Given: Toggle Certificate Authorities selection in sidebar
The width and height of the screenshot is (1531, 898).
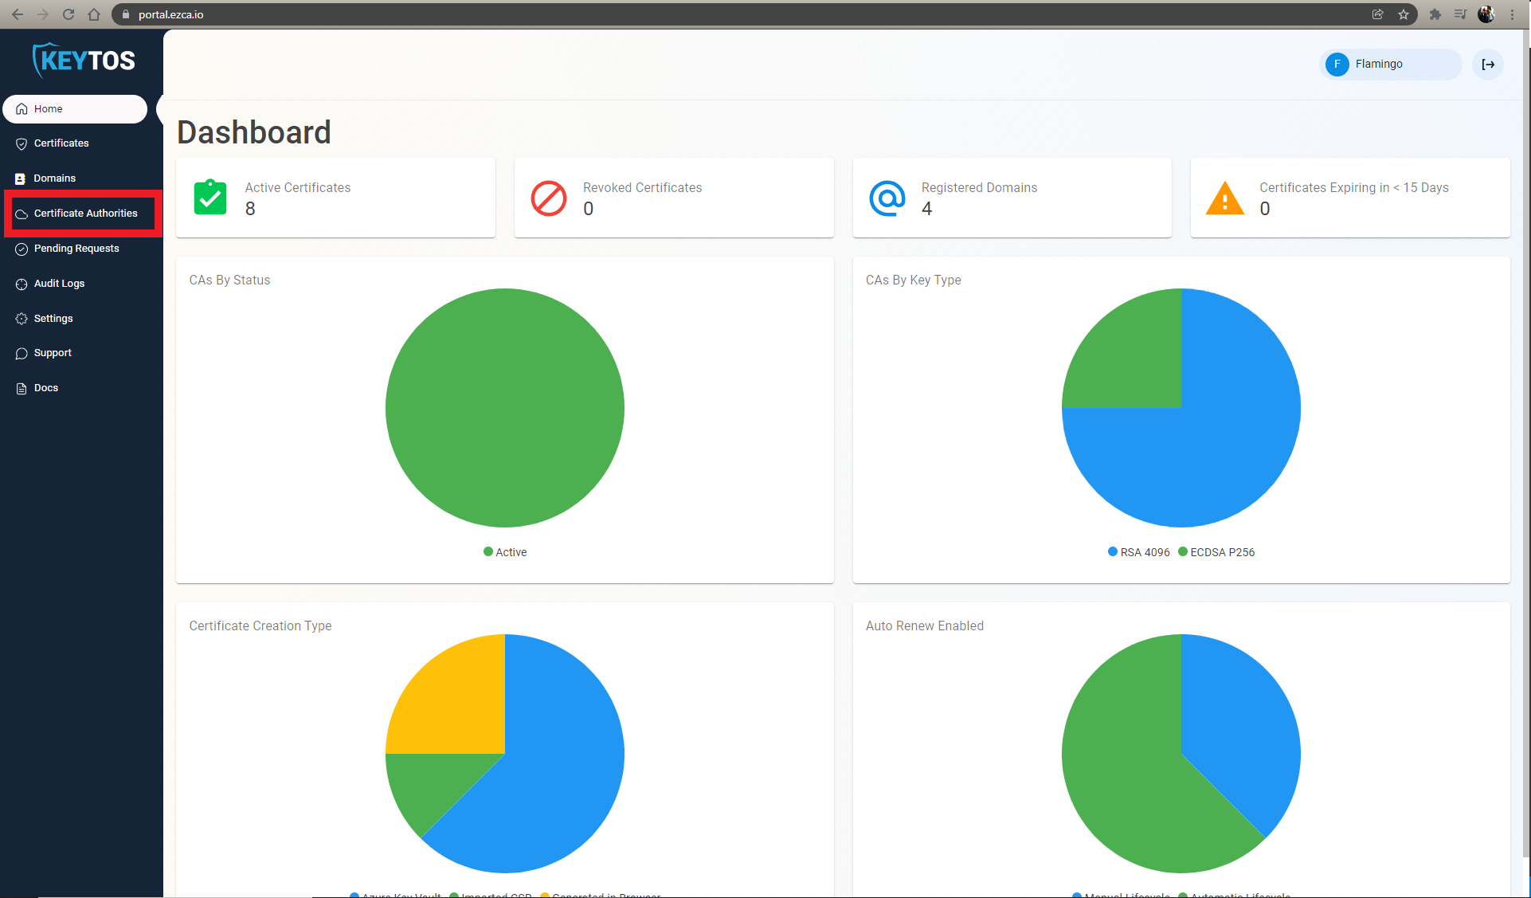Looking at the screenshot, I should pos(84,213).
